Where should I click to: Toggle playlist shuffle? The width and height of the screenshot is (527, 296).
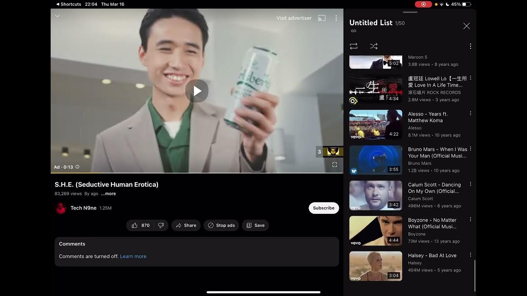(x=374, y=46)
